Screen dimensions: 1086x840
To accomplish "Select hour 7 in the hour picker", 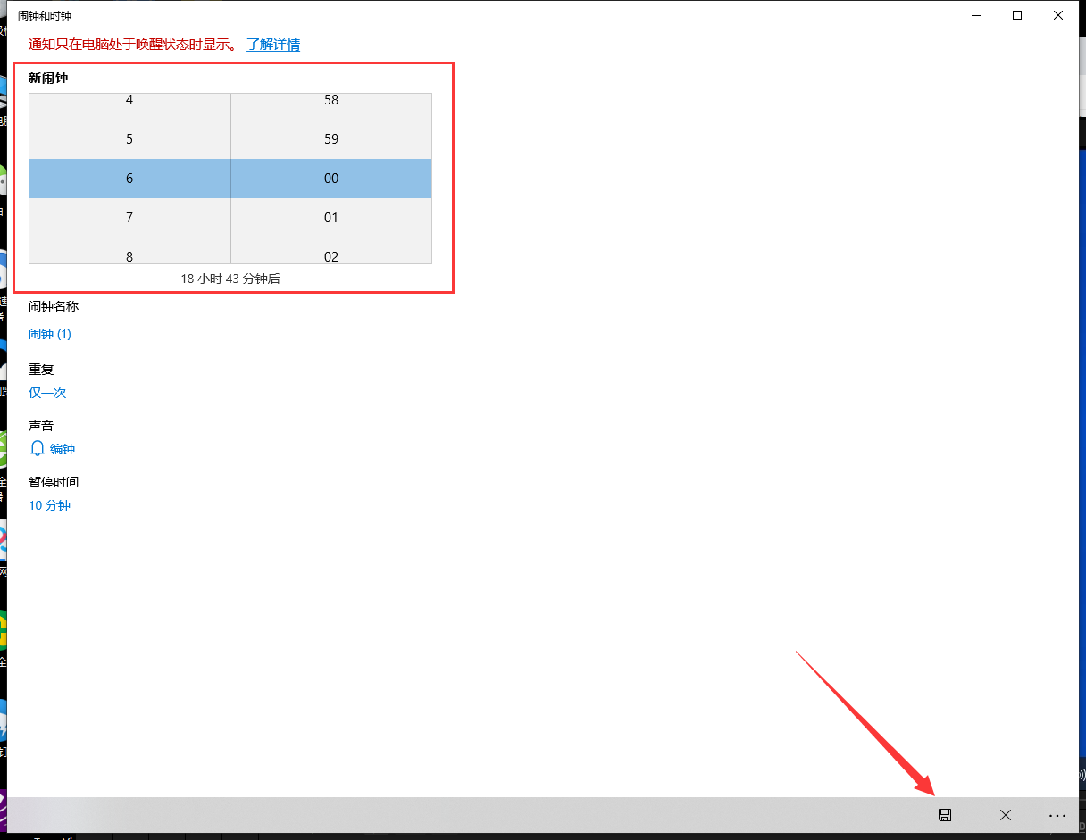I will 129,217.
